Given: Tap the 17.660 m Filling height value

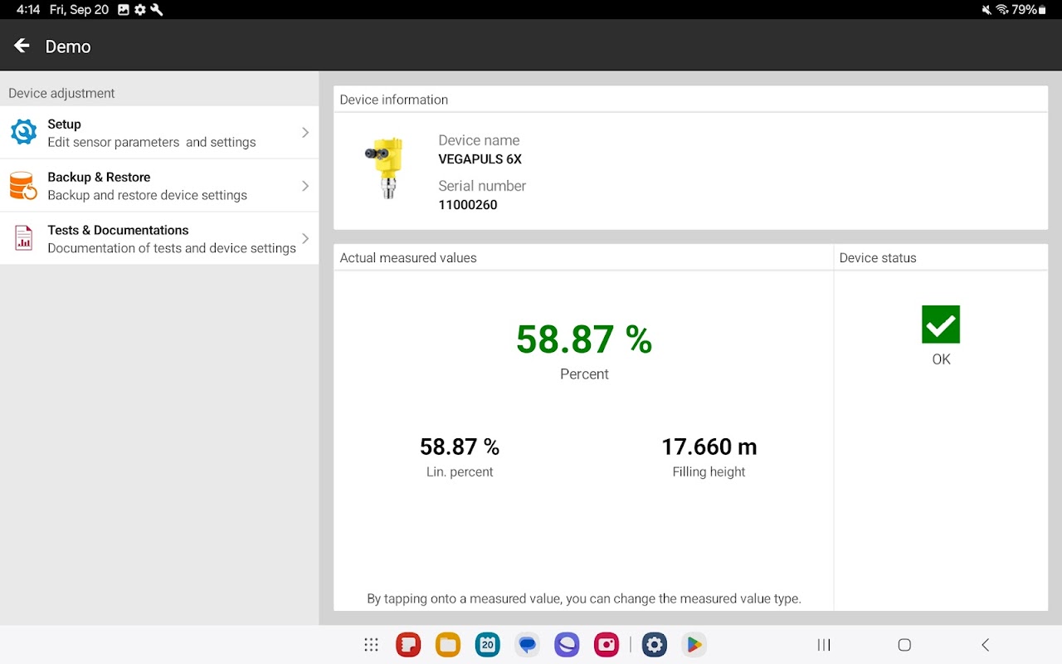Looking at the screenshot, I should [x=709, y=448].
